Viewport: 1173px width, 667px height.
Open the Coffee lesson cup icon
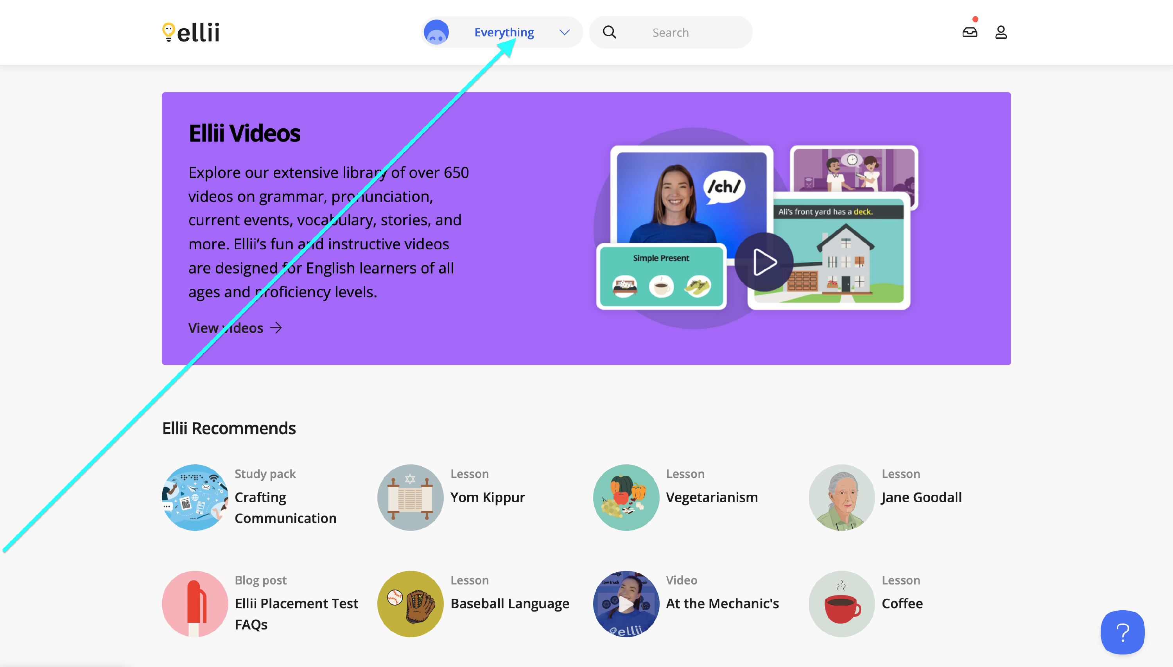(841, 603)
